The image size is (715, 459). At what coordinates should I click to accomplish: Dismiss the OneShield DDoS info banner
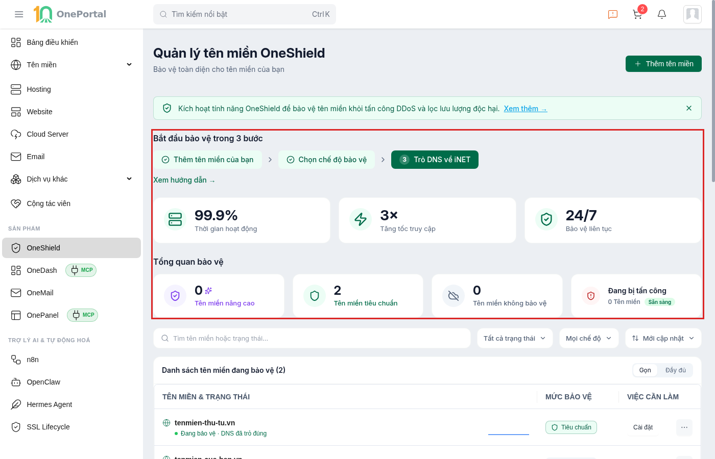[x=689, y=108]
